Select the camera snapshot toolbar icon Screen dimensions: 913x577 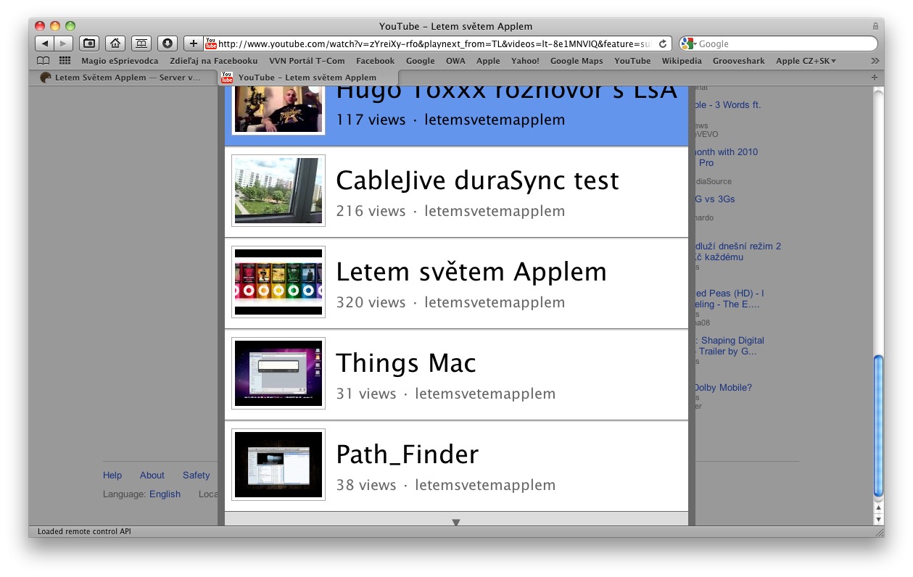(88, 43)
